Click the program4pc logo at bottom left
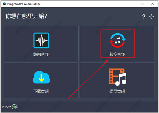The width and height of the screenshot is (159, 113). [10, 107]
